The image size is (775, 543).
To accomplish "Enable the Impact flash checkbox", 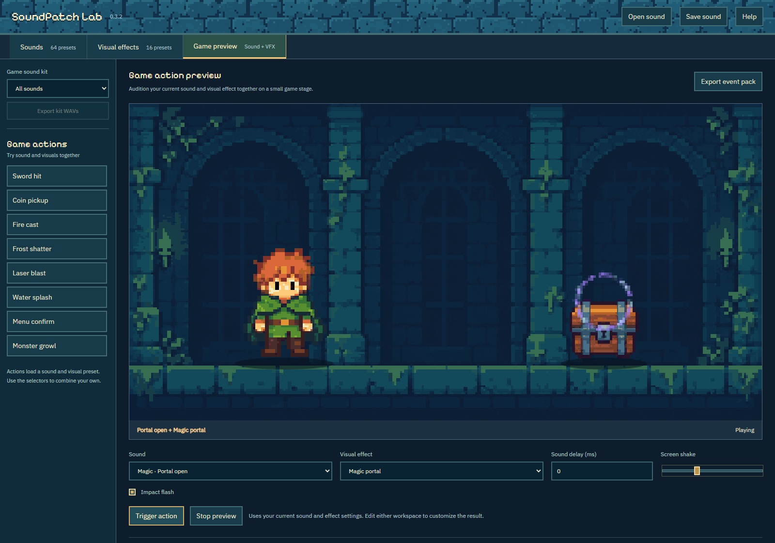I will 132,492.
